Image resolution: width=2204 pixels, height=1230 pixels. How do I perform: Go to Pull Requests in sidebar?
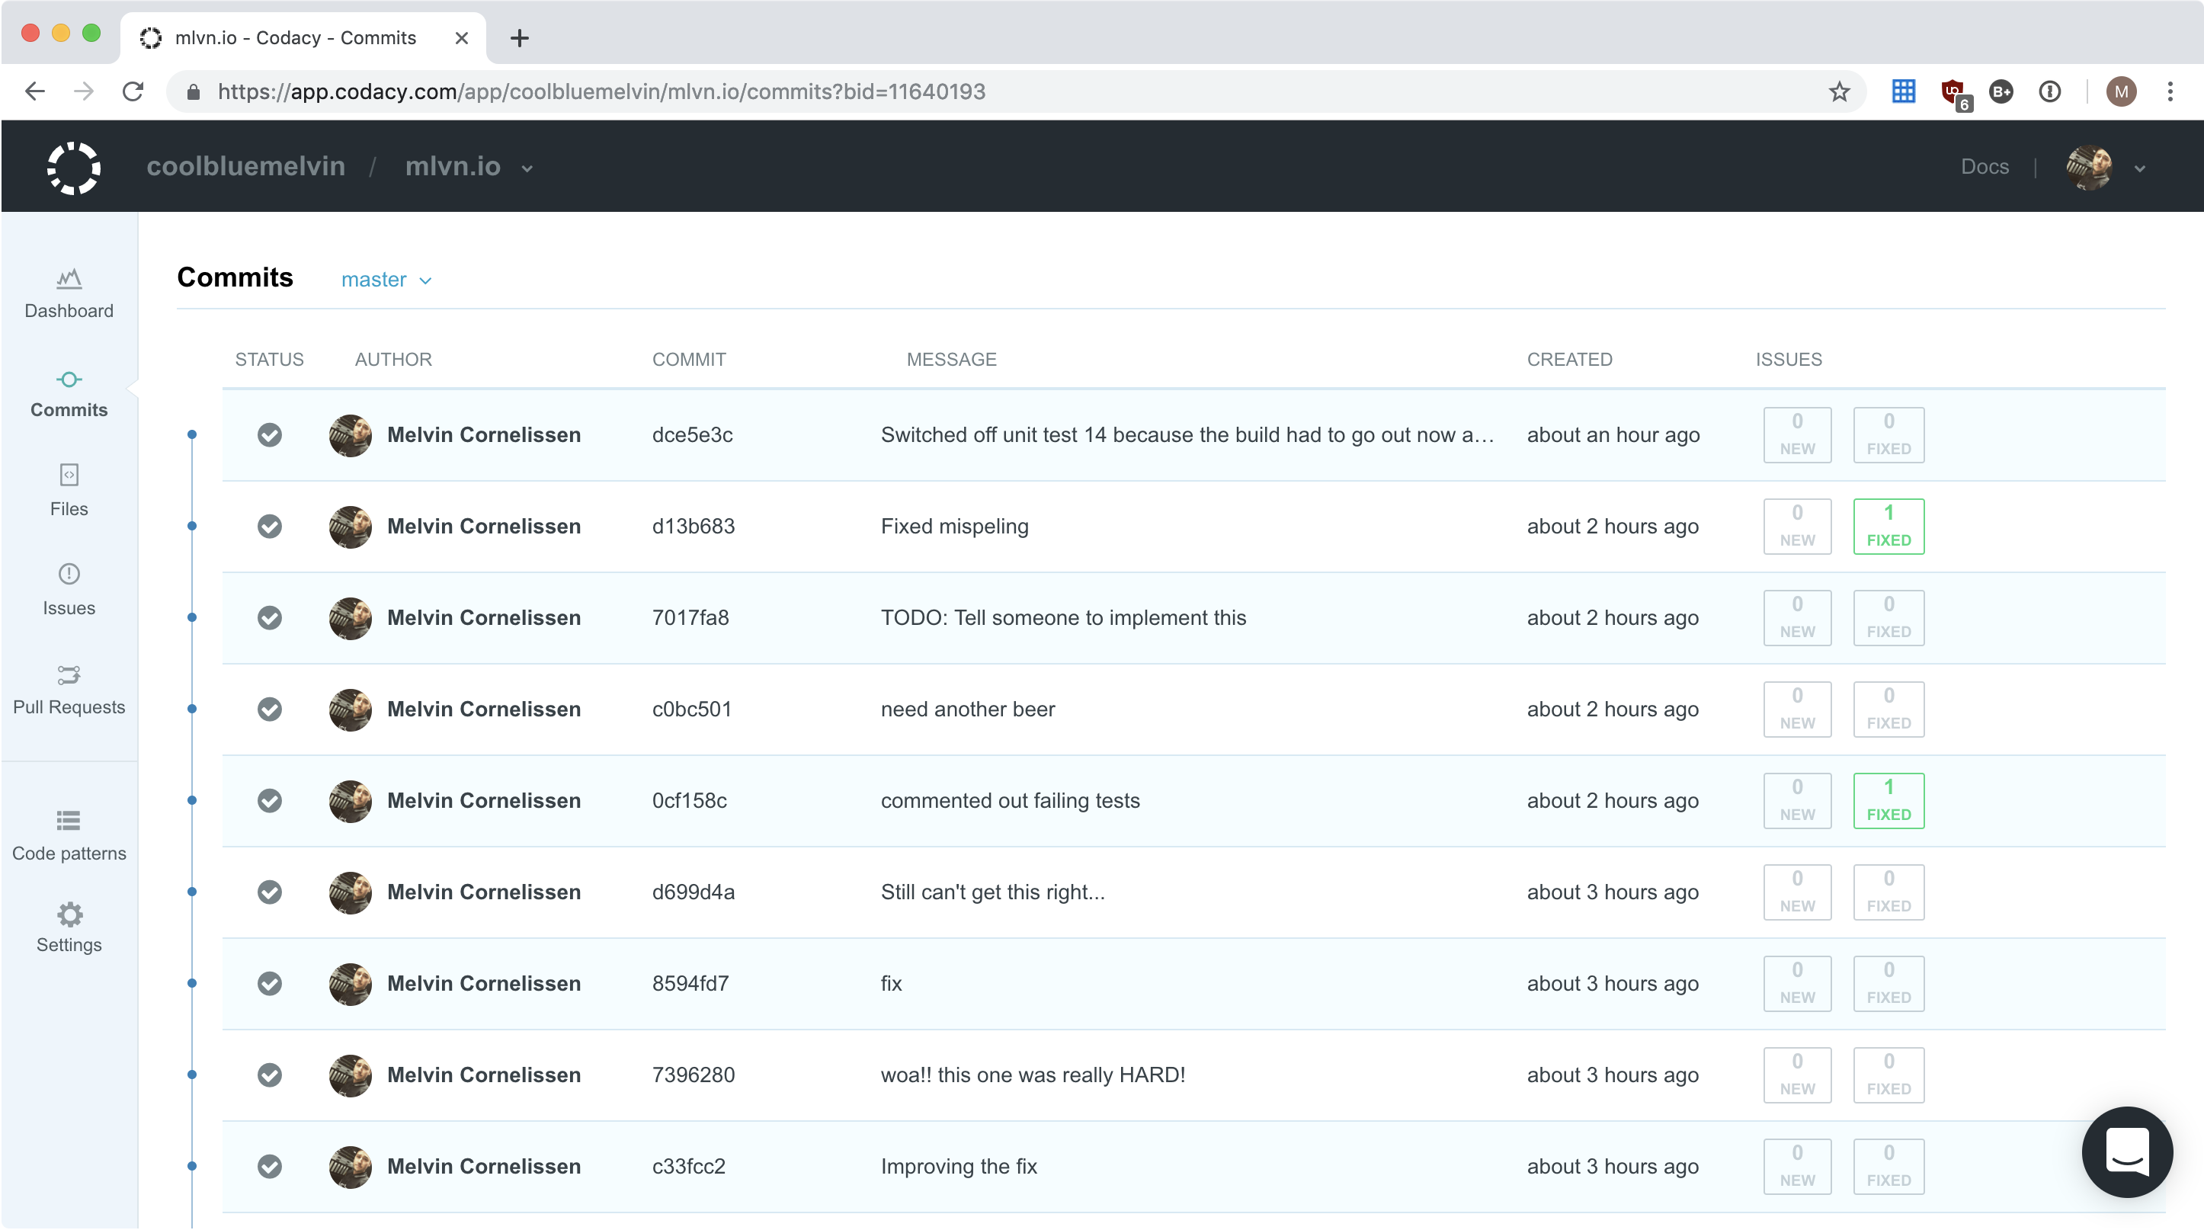(x=69, y=690)
